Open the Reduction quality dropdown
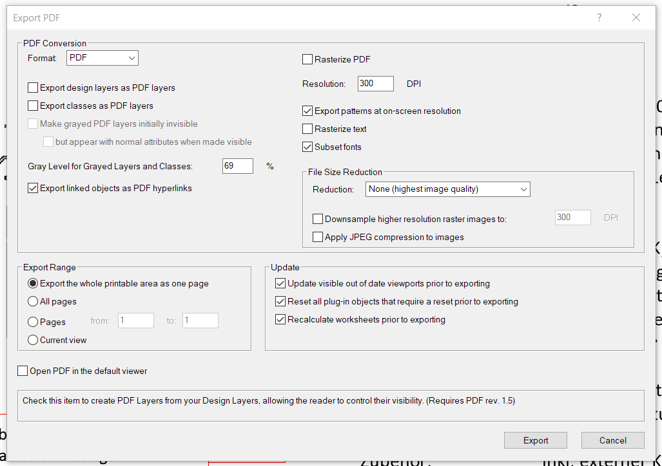The height and width of the screenshot is (466, 662). [x=447, y=189]
